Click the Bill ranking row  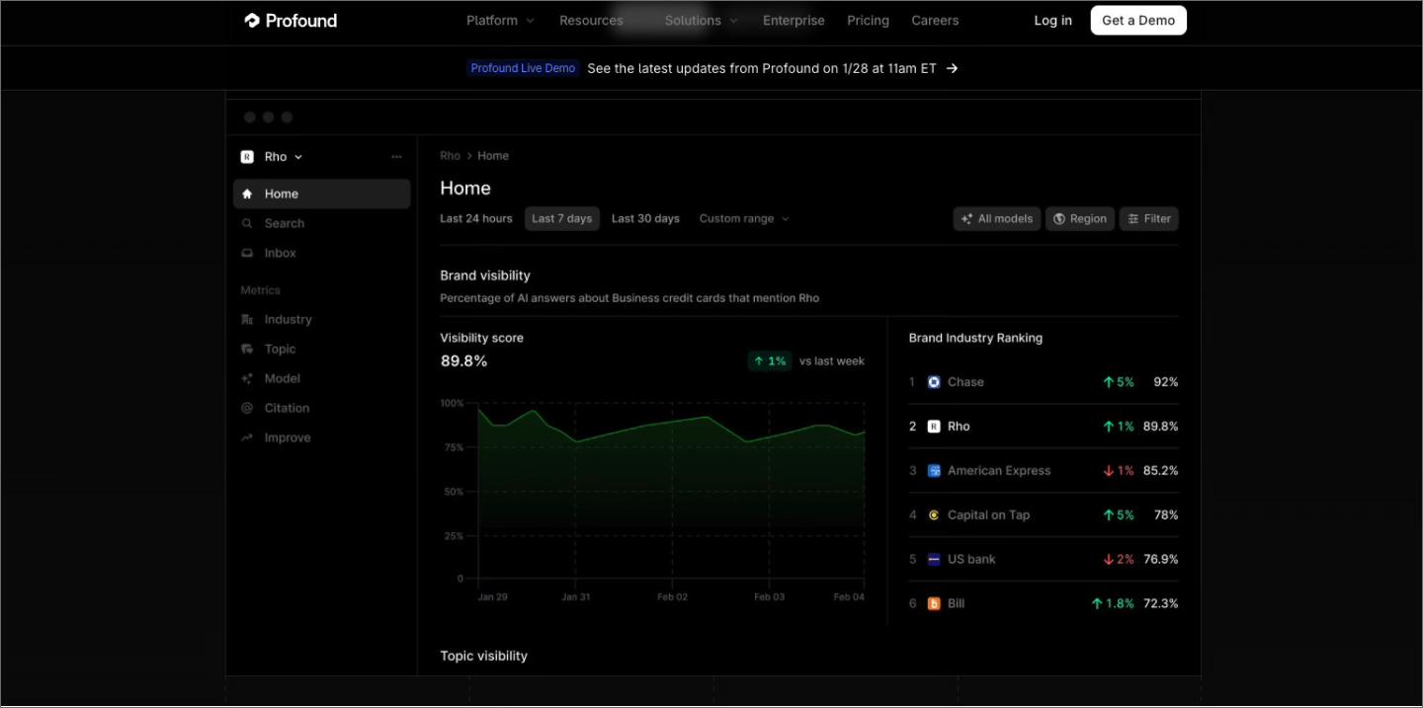point(1044,603)
